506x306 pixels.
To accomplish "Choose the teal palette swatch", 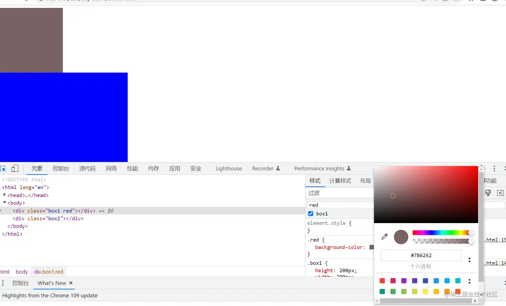I will tap(382, 292).
